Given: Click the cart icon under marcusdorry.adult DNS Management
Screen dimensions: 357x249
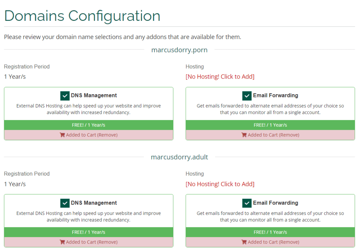Looking at the screenshot, I should coord(63,242).
